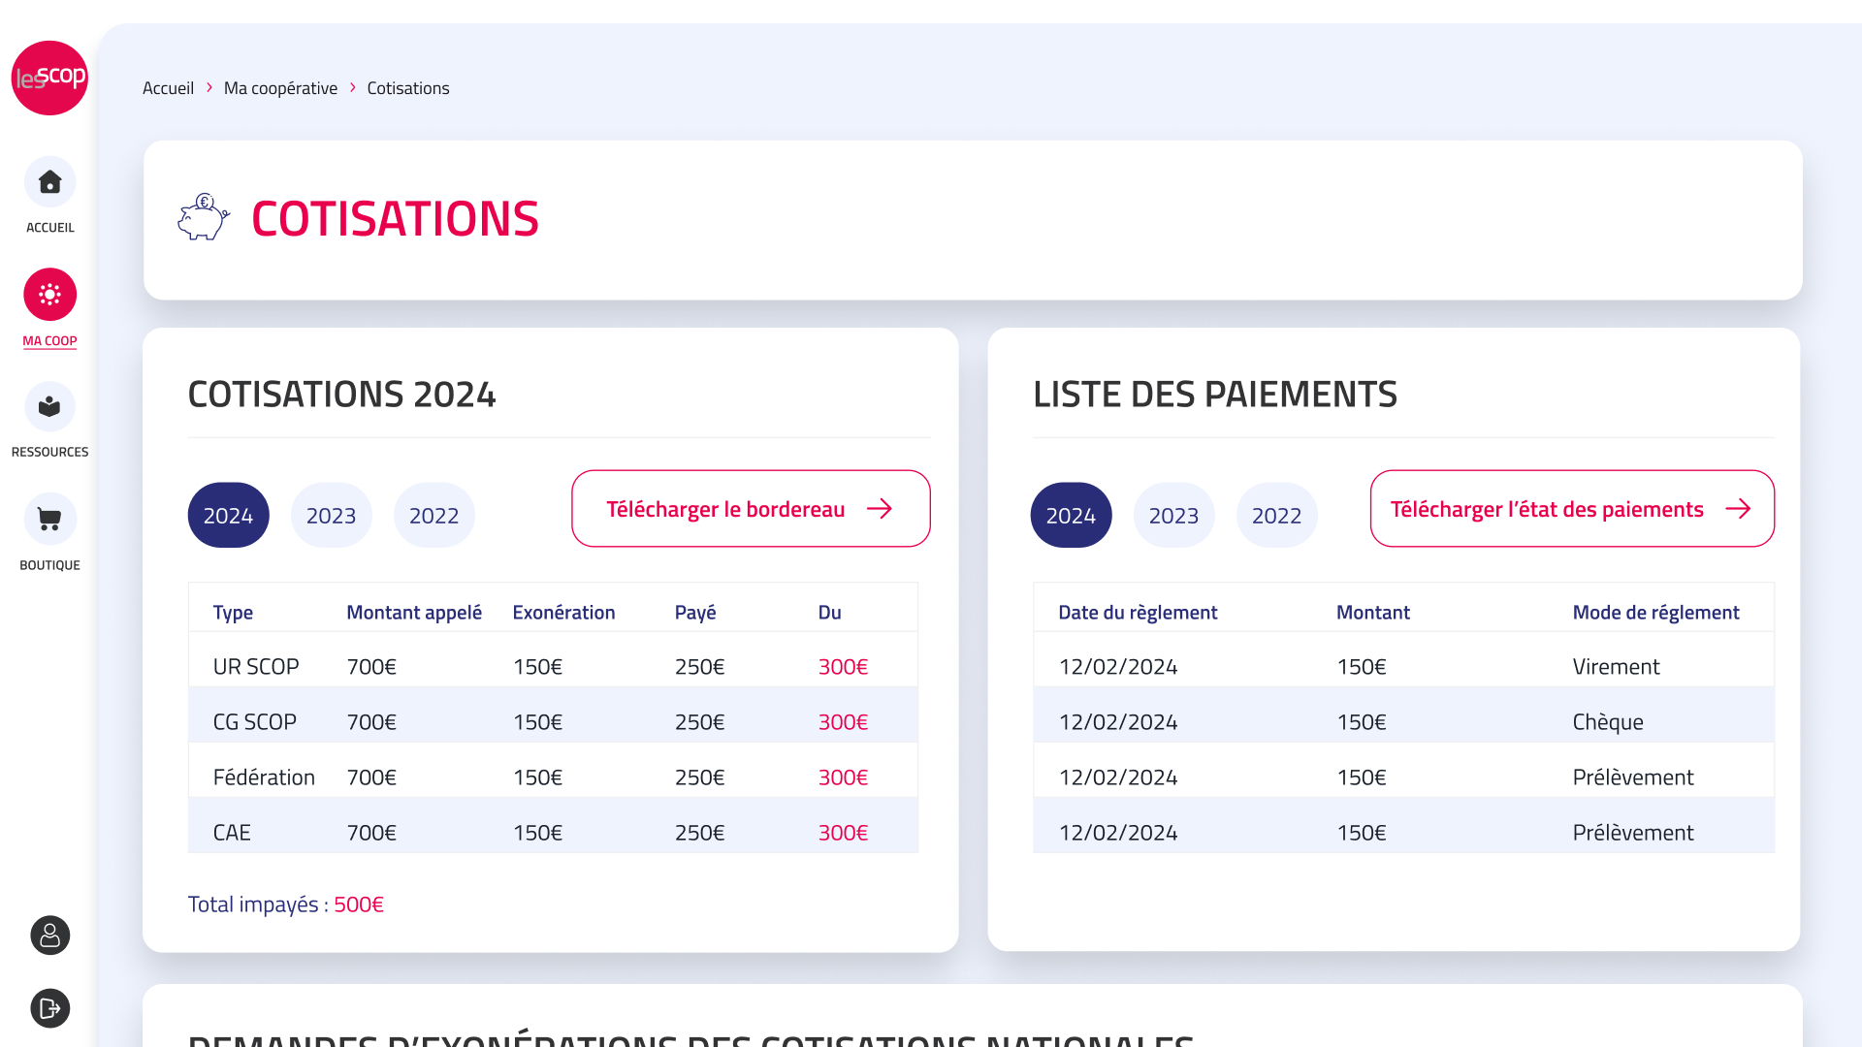Open Ma coopérative breadcrumb link

280,88
